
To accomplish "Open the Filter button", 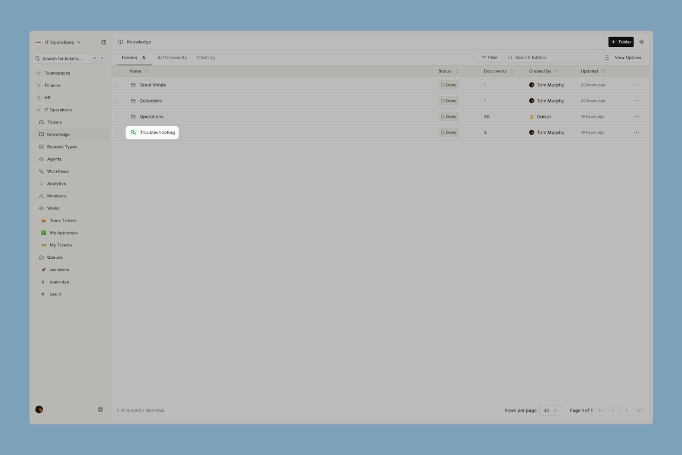I will (x=489, y=57).
